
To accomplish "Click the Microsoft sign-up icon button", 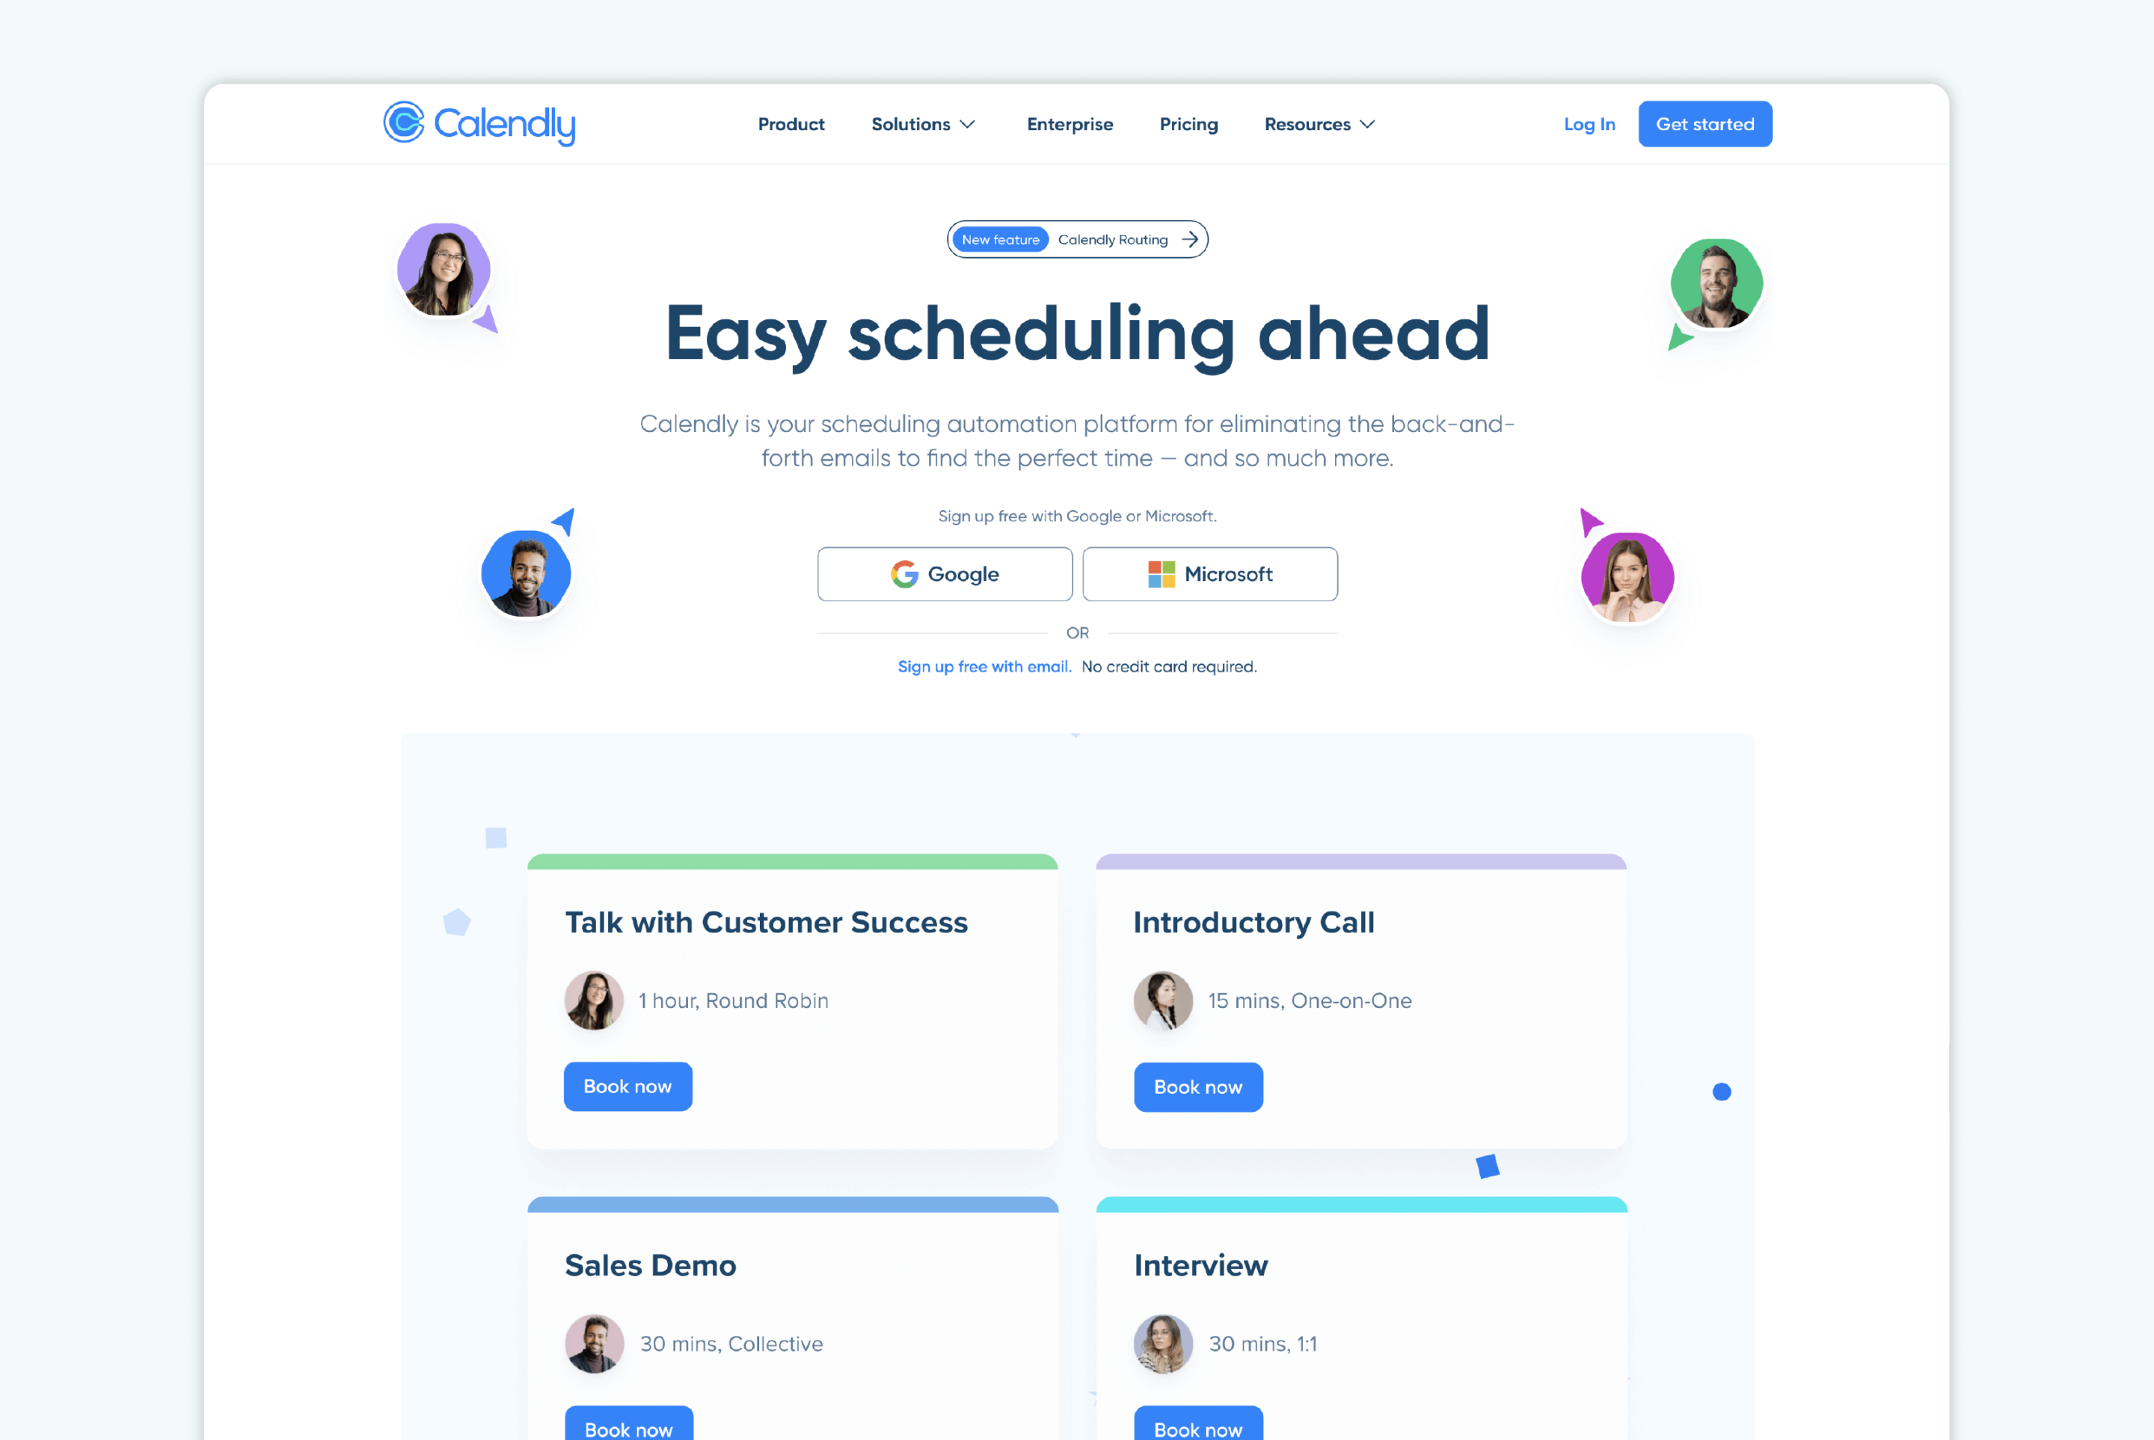I will point(1209,573).
